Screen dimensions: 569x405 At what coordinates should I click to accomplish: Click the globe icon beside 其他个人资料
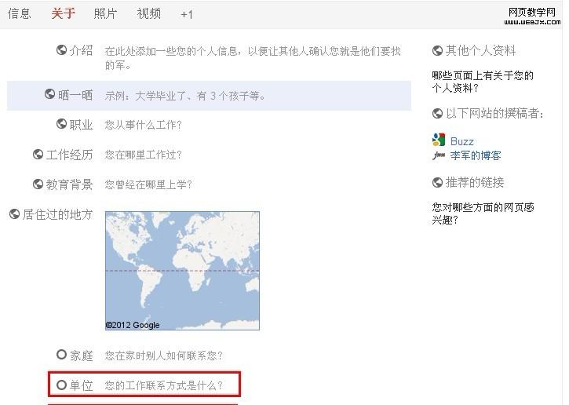click(x=438, y=51)
